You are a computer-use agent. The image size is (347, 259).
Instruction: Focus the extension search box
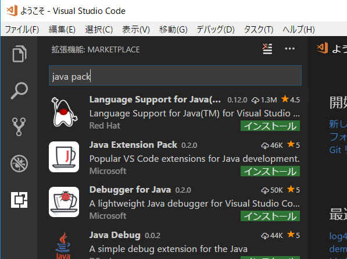click(175, 76)
